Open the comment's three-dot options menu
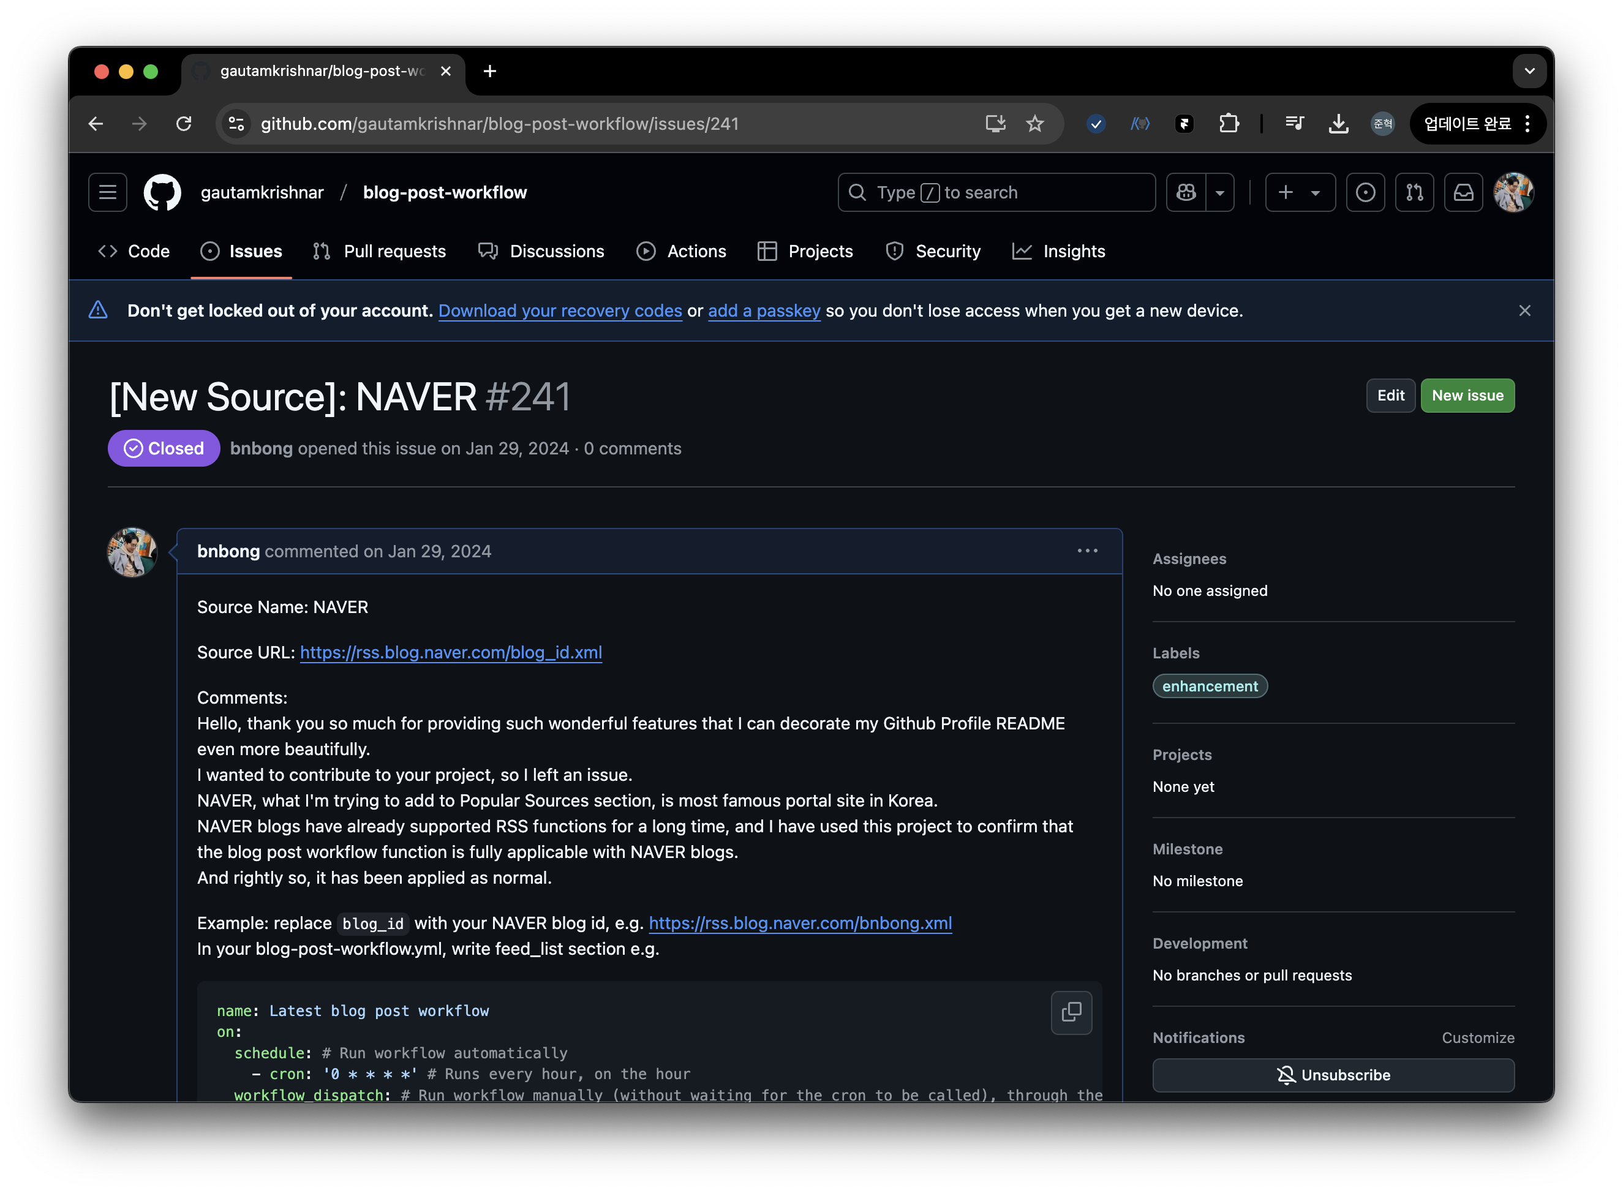The height and width of the screenshot is (1193, 1623). pos(1087,551)
